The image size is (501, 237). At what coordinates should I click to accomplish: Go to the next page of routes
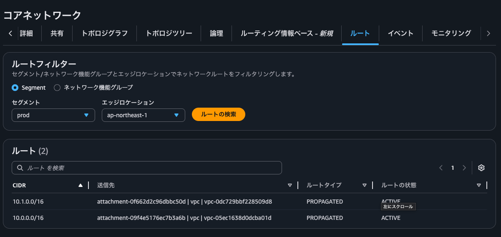464,168
